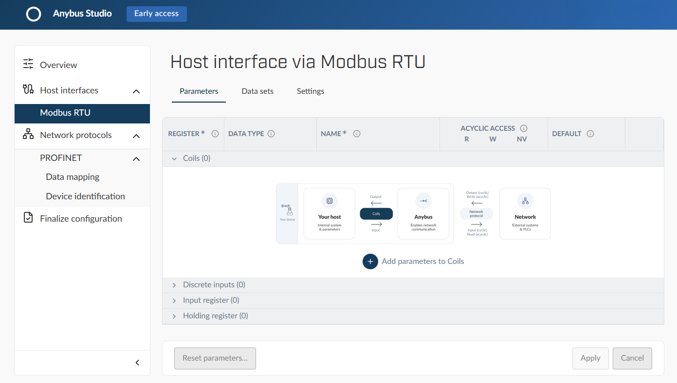This screenshot has height=383, width=677.
Task: Collapse the Host interfaces section chevron
Action: point(136,91)
